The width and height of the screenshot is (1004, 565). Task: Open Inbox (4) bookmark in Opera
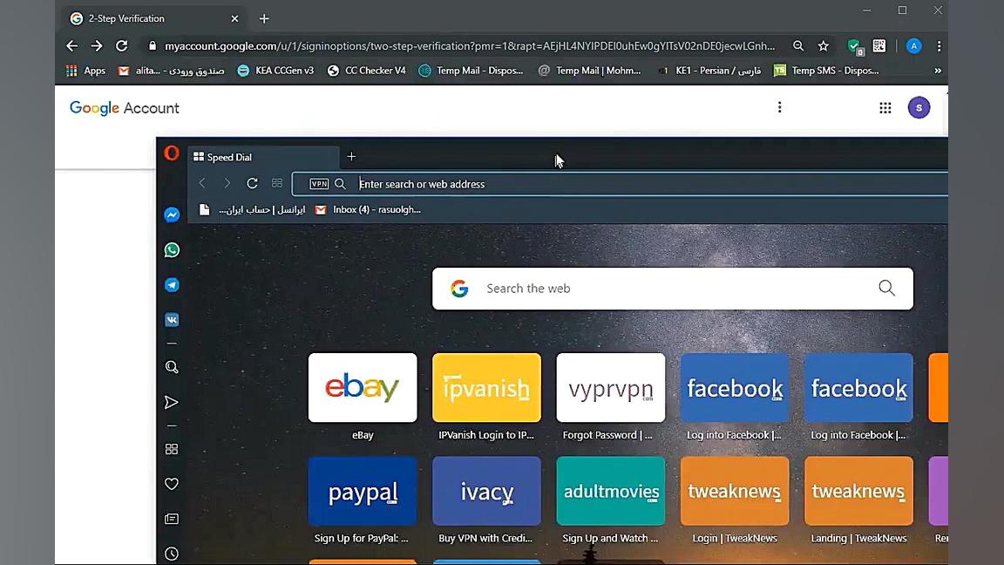(368, 209)
